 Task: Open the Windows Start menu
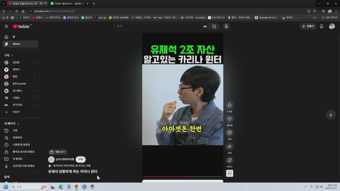(6, 187)
